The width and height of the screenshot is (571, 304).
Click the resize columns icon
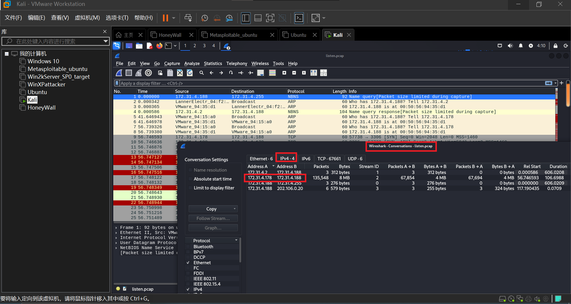314,73
